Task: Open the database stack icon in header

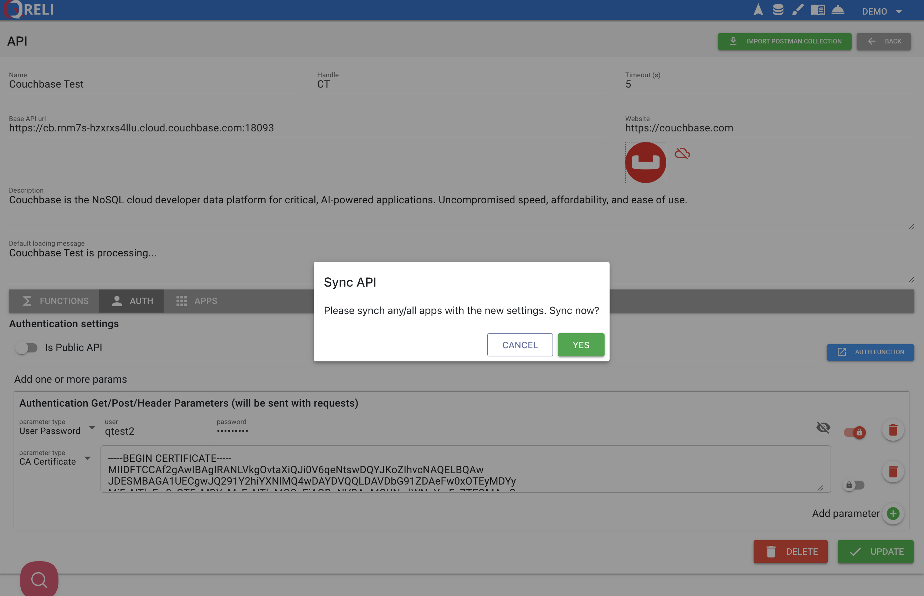Action: tap(778, 10)
